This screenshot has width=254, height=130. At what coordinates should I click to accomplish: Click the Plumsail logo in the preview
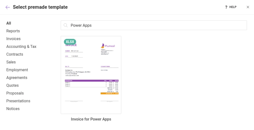pos(108,46)
